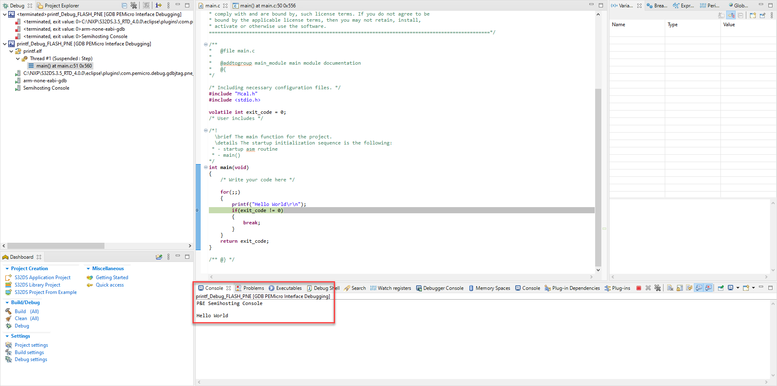Remove all terminated launches in Debug view
777x386 pixels.
(x=134, y=5)
